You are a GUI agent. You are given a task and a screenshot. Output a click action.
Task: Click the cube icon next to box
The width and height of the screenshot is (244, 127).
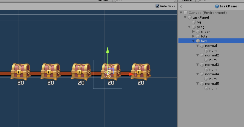(198, 41)
